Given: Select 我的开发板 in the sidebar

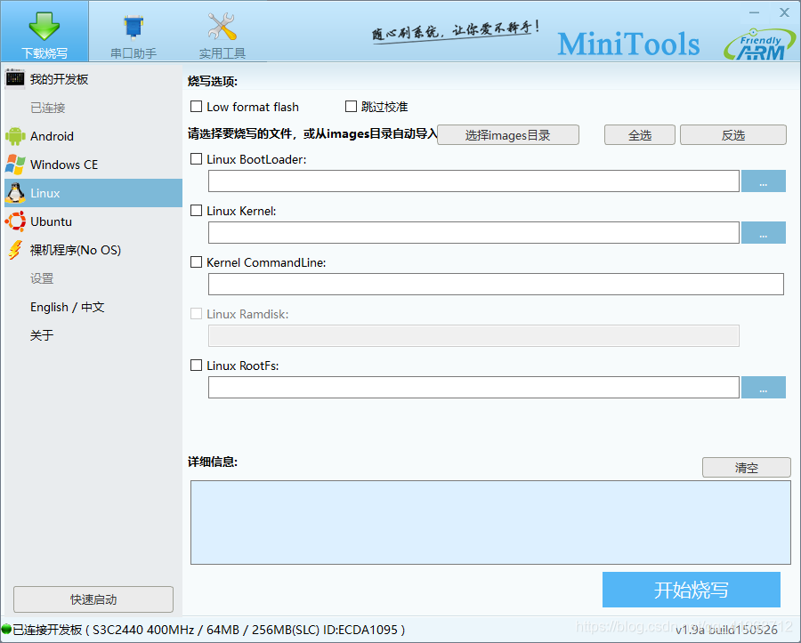Looking at the screenshot, I should coord(93,79).
